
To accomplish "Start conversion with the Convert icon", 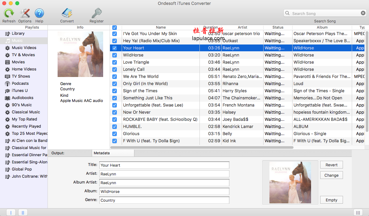I will coord(67,13).
